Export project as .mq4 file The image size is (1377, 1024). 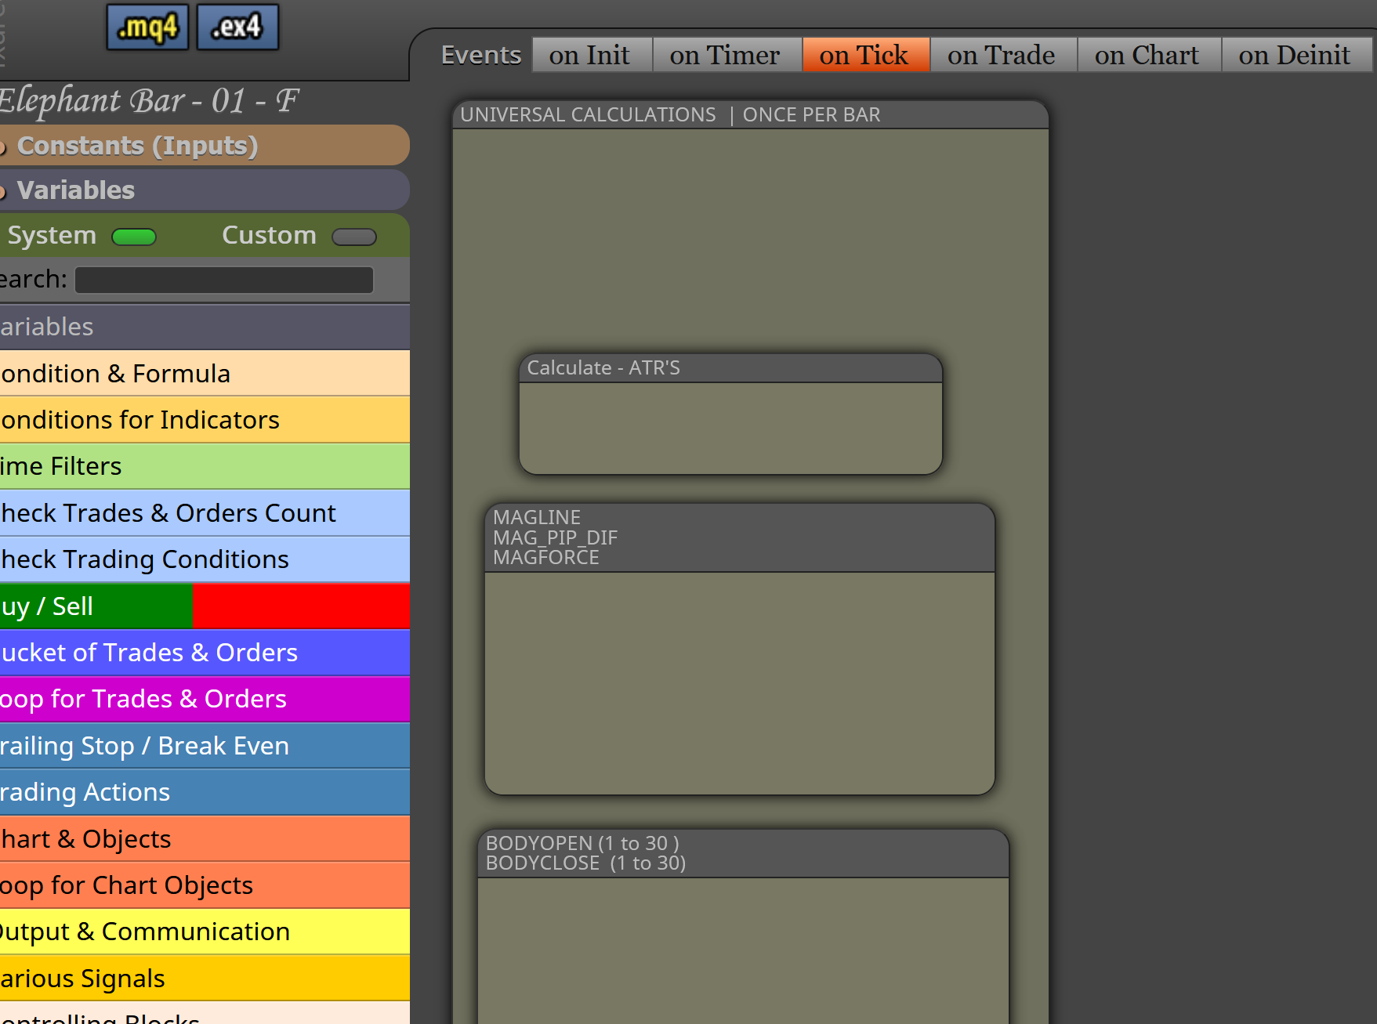click(147, 27)
